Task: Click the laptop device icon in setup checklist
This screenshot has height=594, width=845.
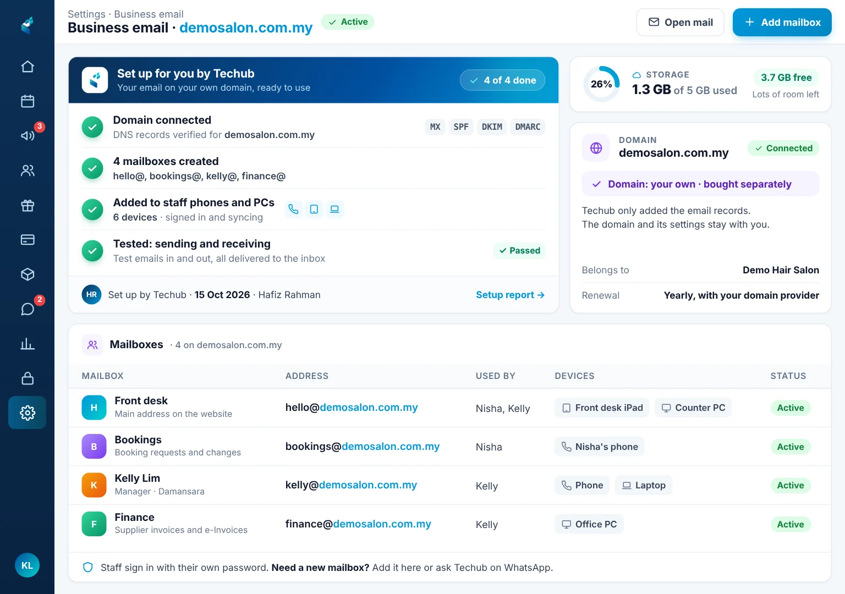Action: 334,209
